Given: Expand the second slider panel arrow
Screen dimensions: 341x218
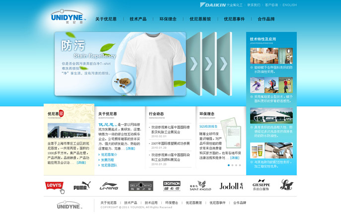Looking at the screenshot, I should point(209,64).
